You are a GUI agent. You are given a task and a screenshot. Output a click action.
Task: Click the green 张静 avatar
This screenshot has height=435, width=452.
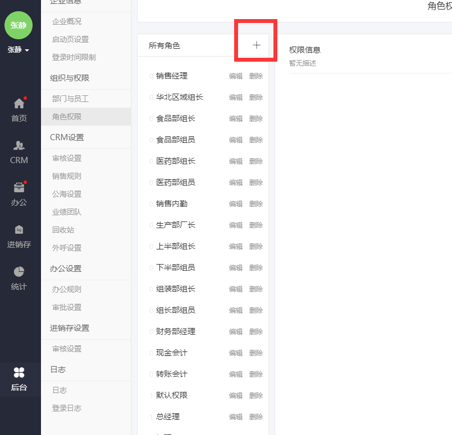pyautogui.click(x=19, y=25)
